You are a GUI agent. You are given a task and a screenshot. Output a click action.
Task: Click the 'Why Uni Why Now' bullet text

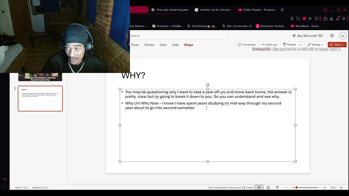click(x=203, y=106)
